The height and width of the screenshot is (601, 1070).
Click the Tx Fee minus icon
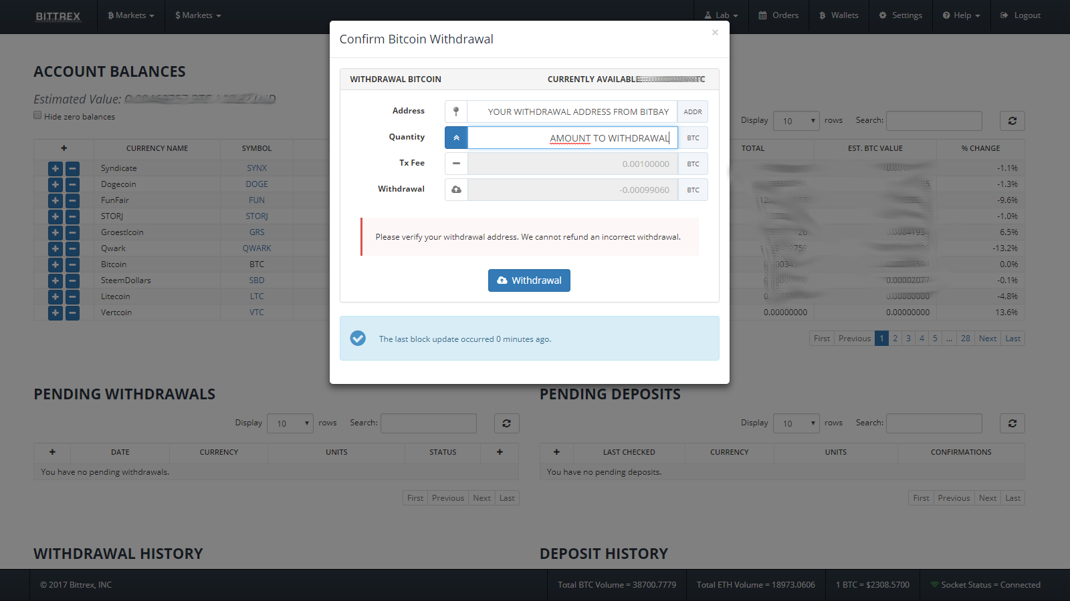coord(456,164)
